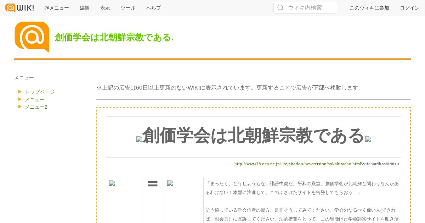Click broken image icon right of main heading
This screenshot has height=223, width=425.
[368, 139]
